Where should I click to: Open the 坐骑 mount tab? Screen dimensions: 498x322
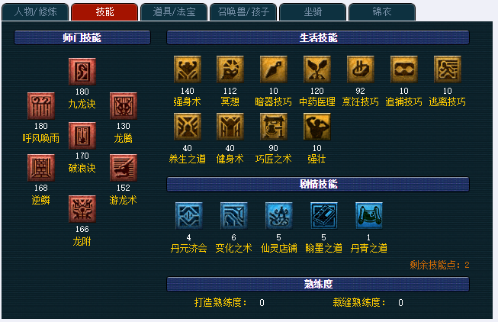coord(313,12)
